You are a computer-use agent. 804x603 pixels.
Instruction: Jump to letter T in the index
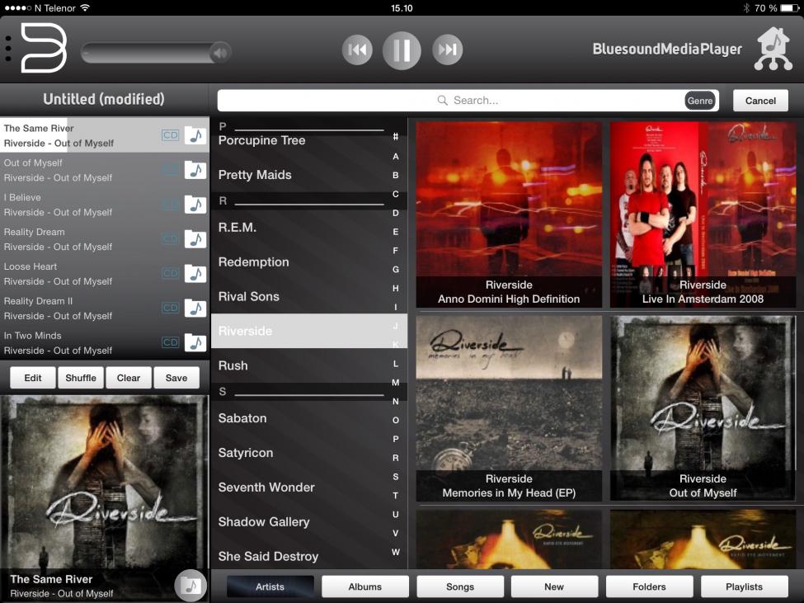tap(395, 495)
